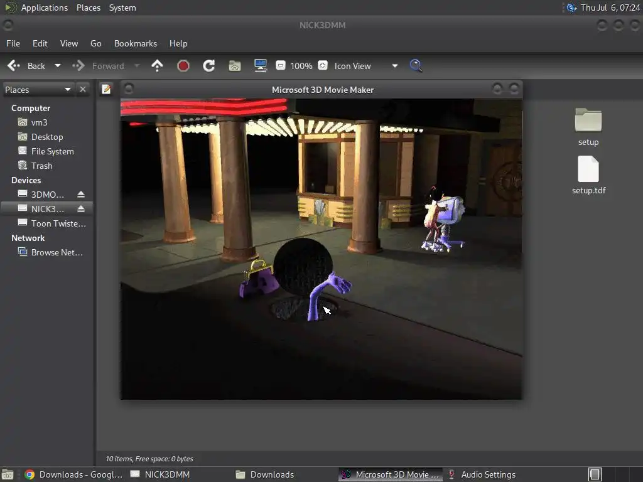
Task: Switch to Audio Settings taskbar window
Action: 482,474
